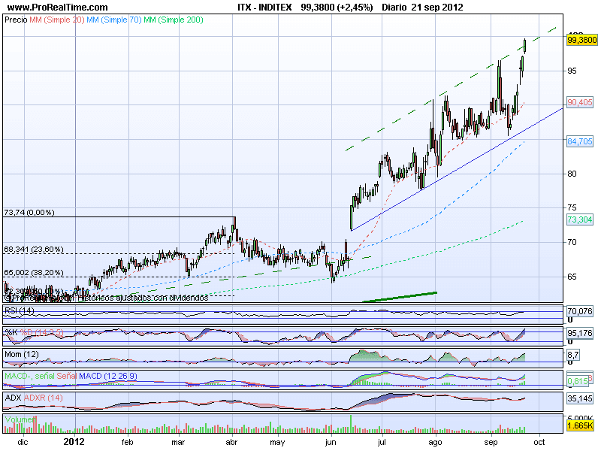The width and height of the screenshot is (601, 451).
Task: Click the yellow 1.665K volume value
Action: [x=580, y=425]
